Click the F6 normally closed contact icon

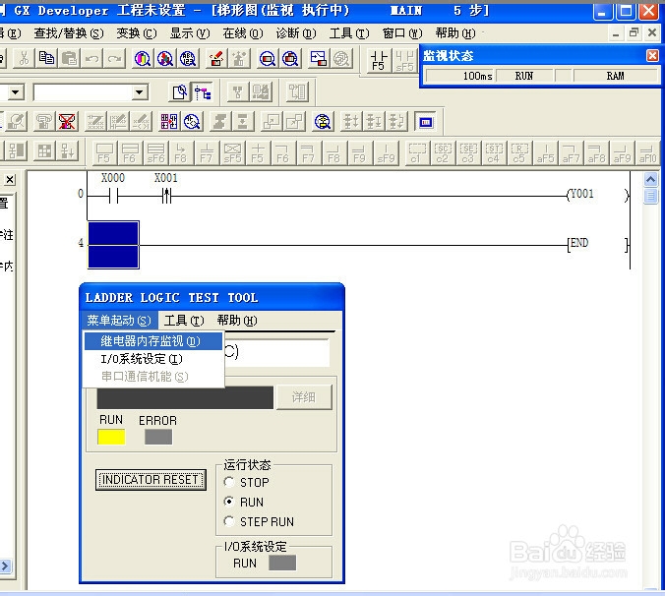tap(130, 152)
